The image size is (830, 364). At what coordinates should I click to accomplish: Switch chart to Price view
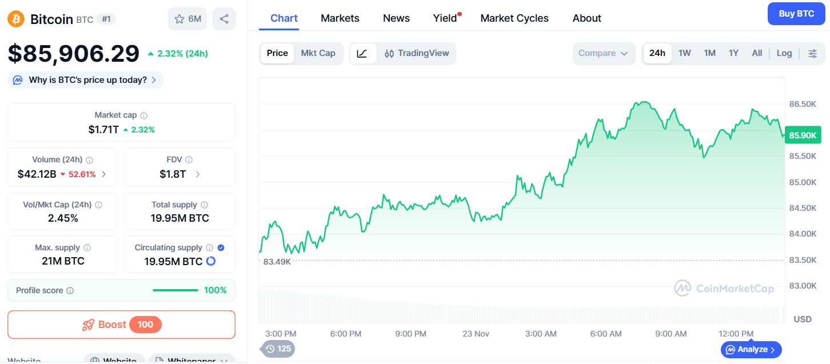[x=277, y=53]
